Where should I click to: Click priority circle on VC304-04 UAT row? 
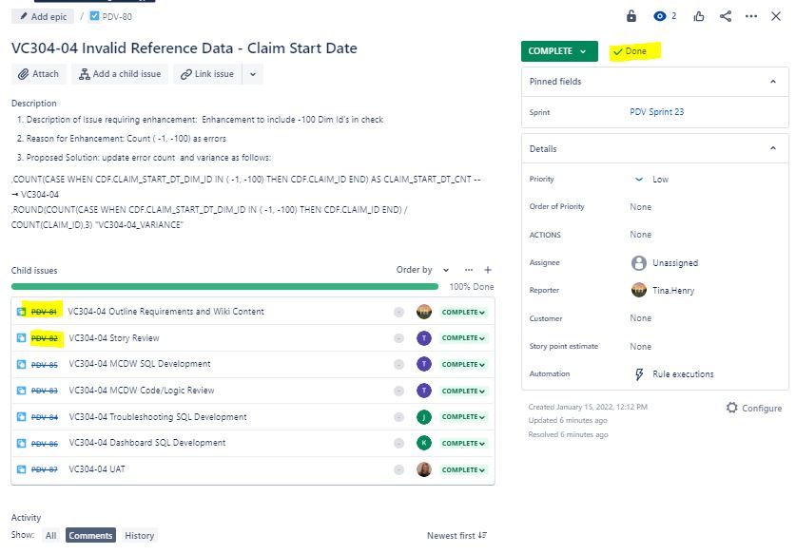(x=399, y=469)
